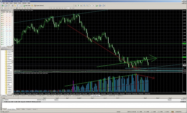The image size is (187, 113).
Task: Switch to the GBPUSD chart tab
Action: coord(104,95)
